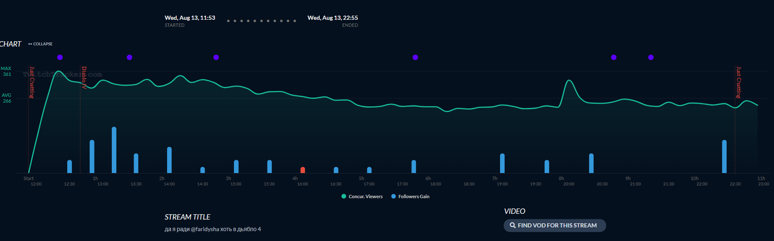774x241 pixels.
Task: Click the 'Wed, Aug 13, 22:55' ended time
Action: (333, 18)
